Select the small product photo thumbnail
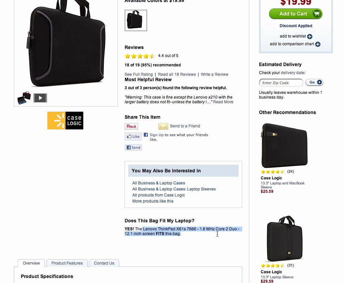344x283 pixels. coord(24,98)
